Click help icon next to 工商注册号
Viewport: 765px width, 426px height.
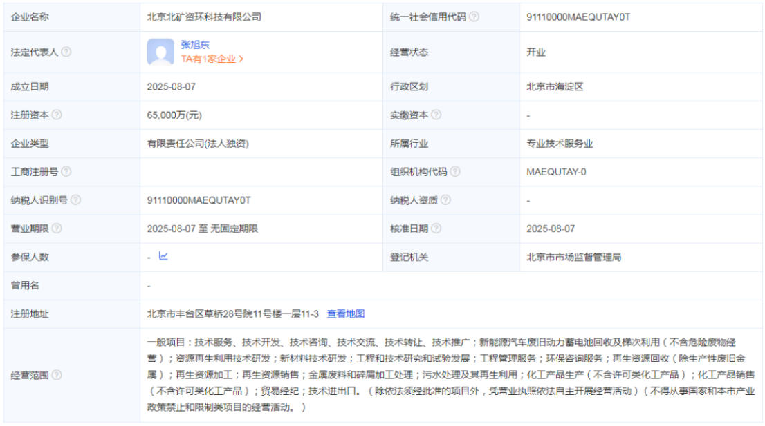coord(66,172)
